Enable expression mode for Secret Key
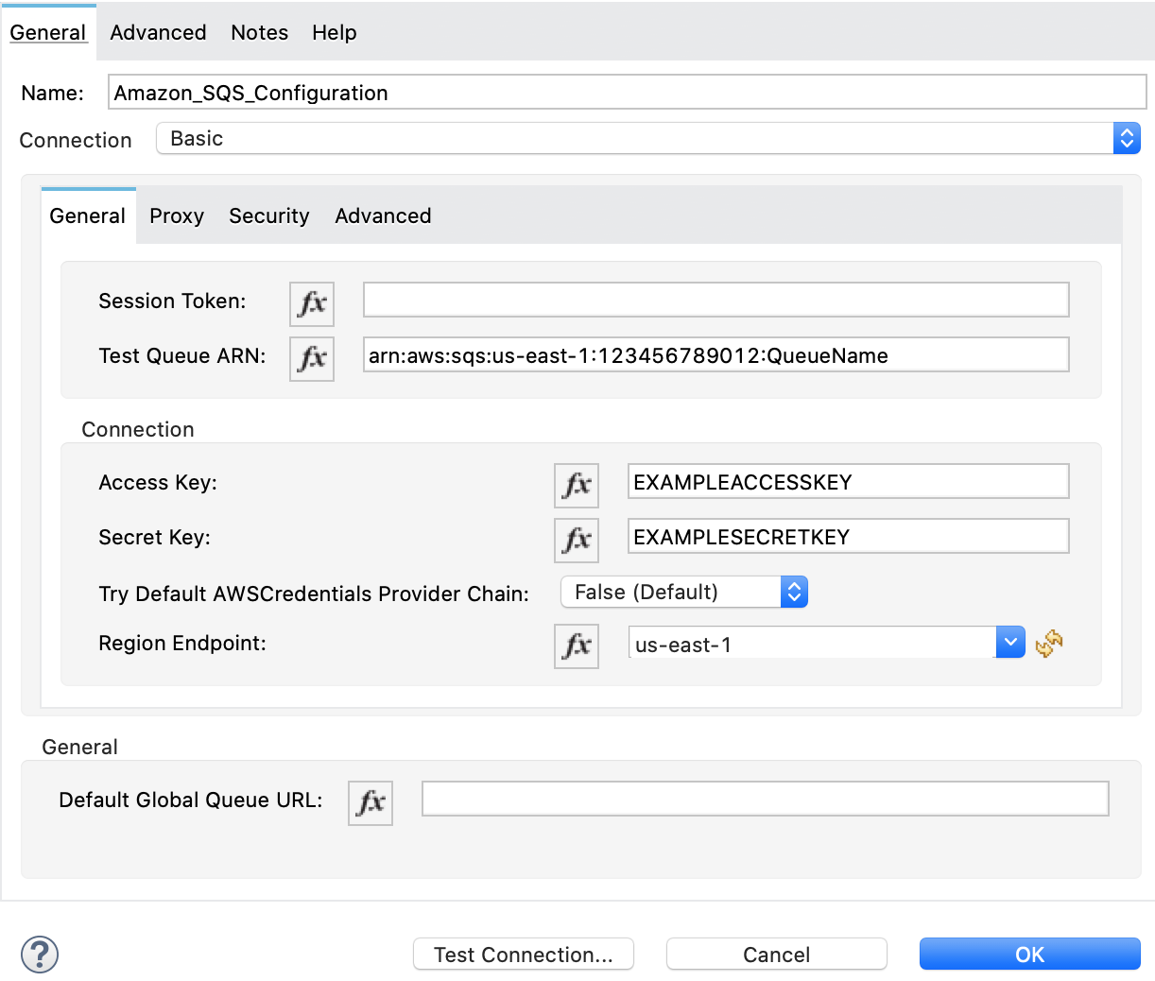The image size is (1155, 981). pos(577,540)
